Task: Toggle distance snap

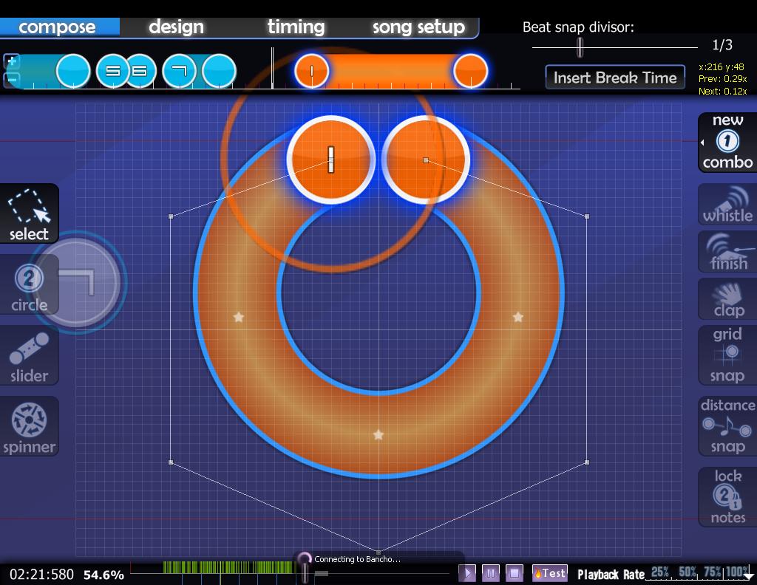Action: (x=727, y=426)
